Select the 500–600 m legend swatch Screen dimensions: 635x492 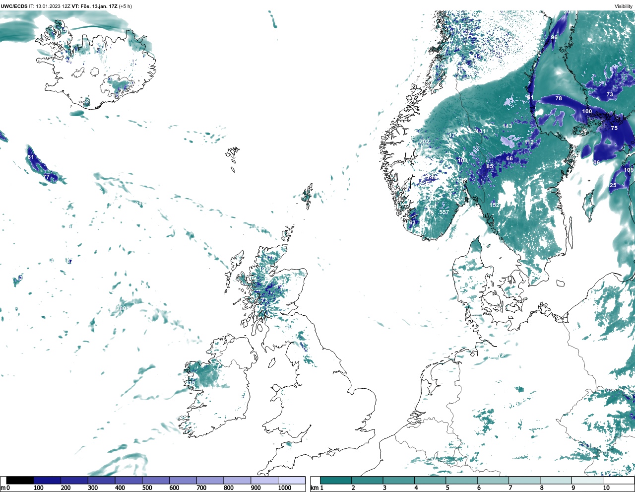tap(156, 480)
